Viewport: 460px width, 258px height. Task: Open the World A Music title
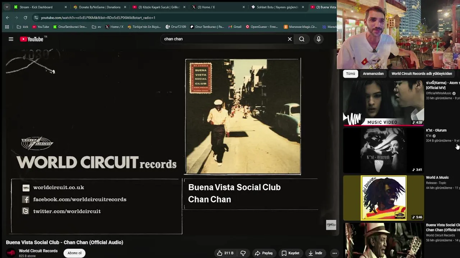(x=437, y=178)
